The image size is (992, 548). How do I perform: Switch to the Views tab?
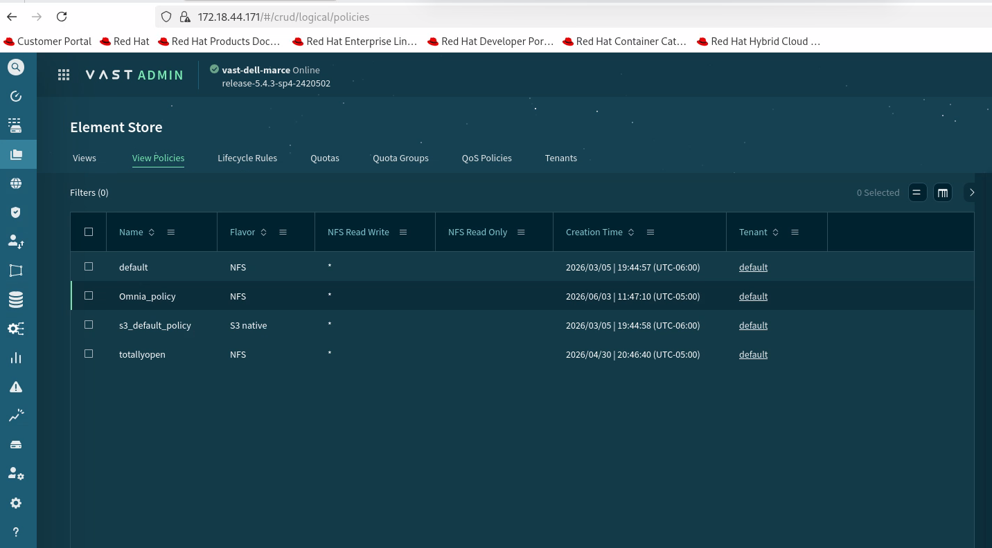(x=85, y=158)
